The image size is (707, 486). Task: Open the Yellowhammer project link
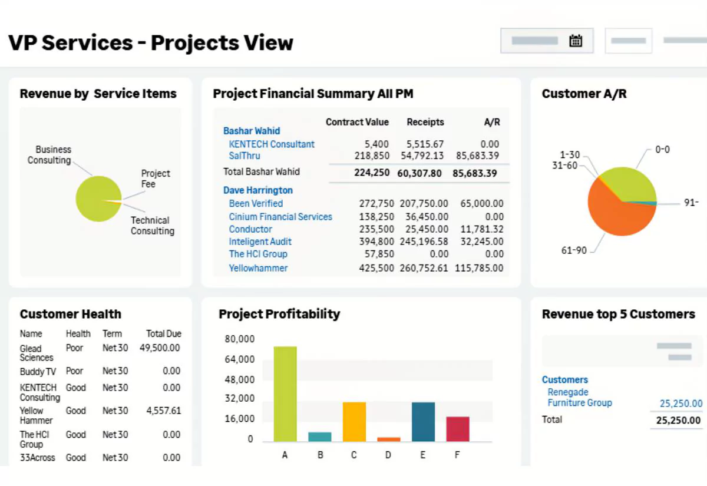click(x=259, y=268)
